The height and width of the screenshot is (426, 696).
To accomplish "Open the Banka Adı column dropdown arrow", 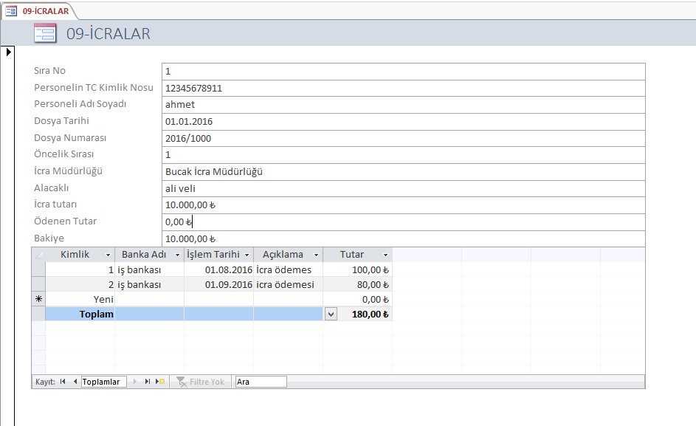I will pos(177,255).
